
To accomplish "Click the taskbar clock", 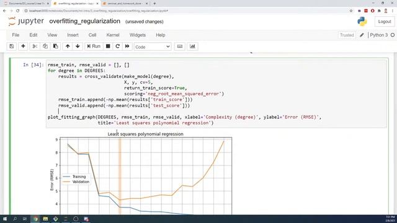I will pos(390,219).
